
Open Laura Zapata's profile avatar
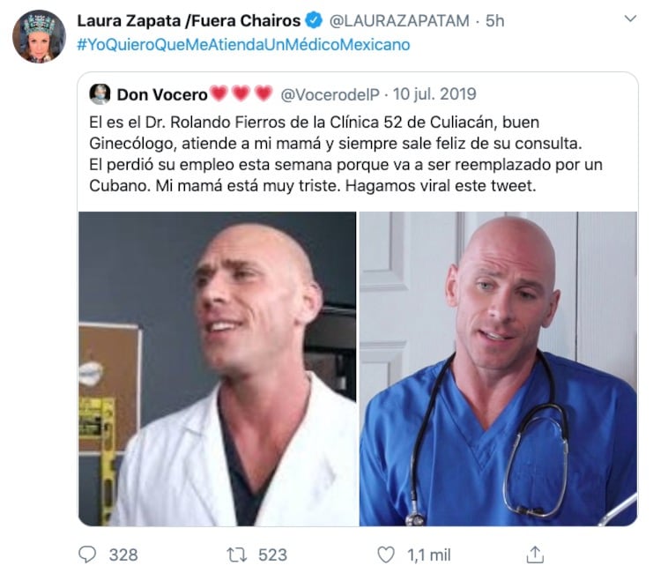[39, 36]
